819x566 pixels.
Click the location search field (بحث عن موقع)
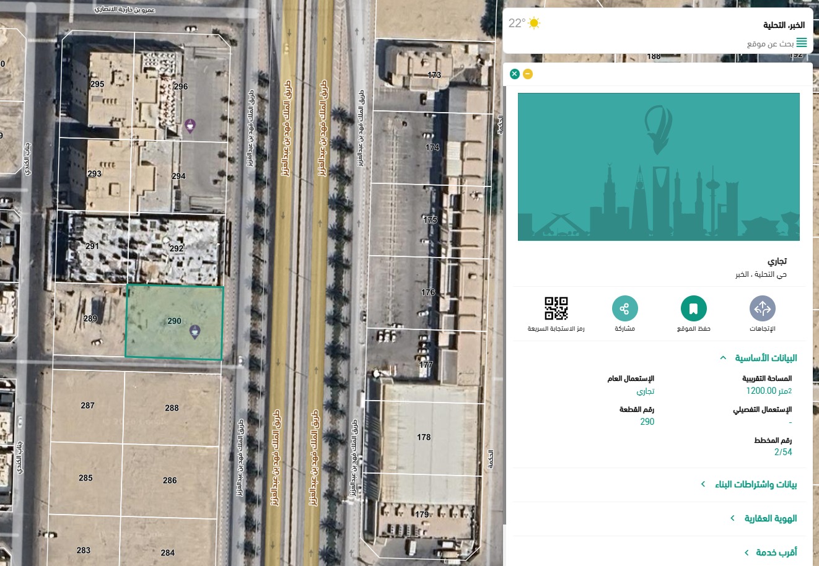pos(768,43)
